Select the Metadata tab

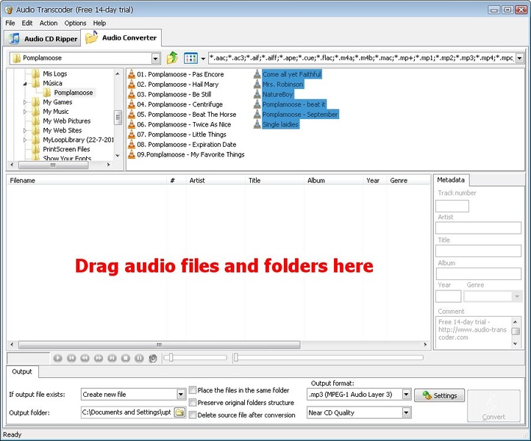451,180
